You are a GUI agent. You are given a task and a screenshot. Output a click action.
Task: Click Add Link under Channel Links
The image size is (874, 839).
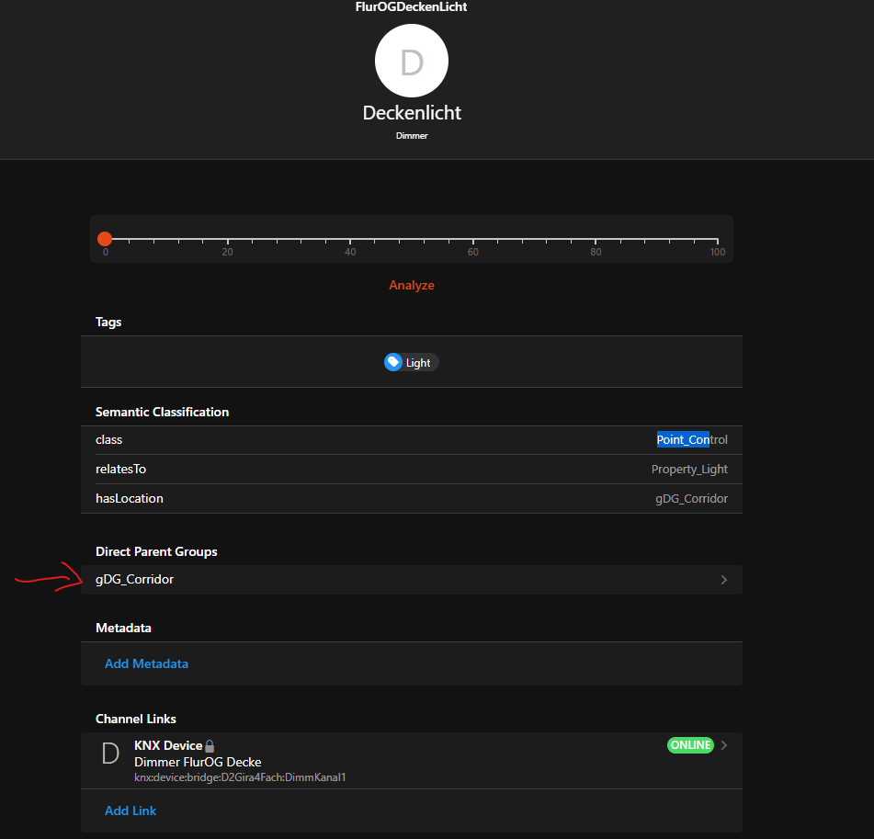(131, 811)
